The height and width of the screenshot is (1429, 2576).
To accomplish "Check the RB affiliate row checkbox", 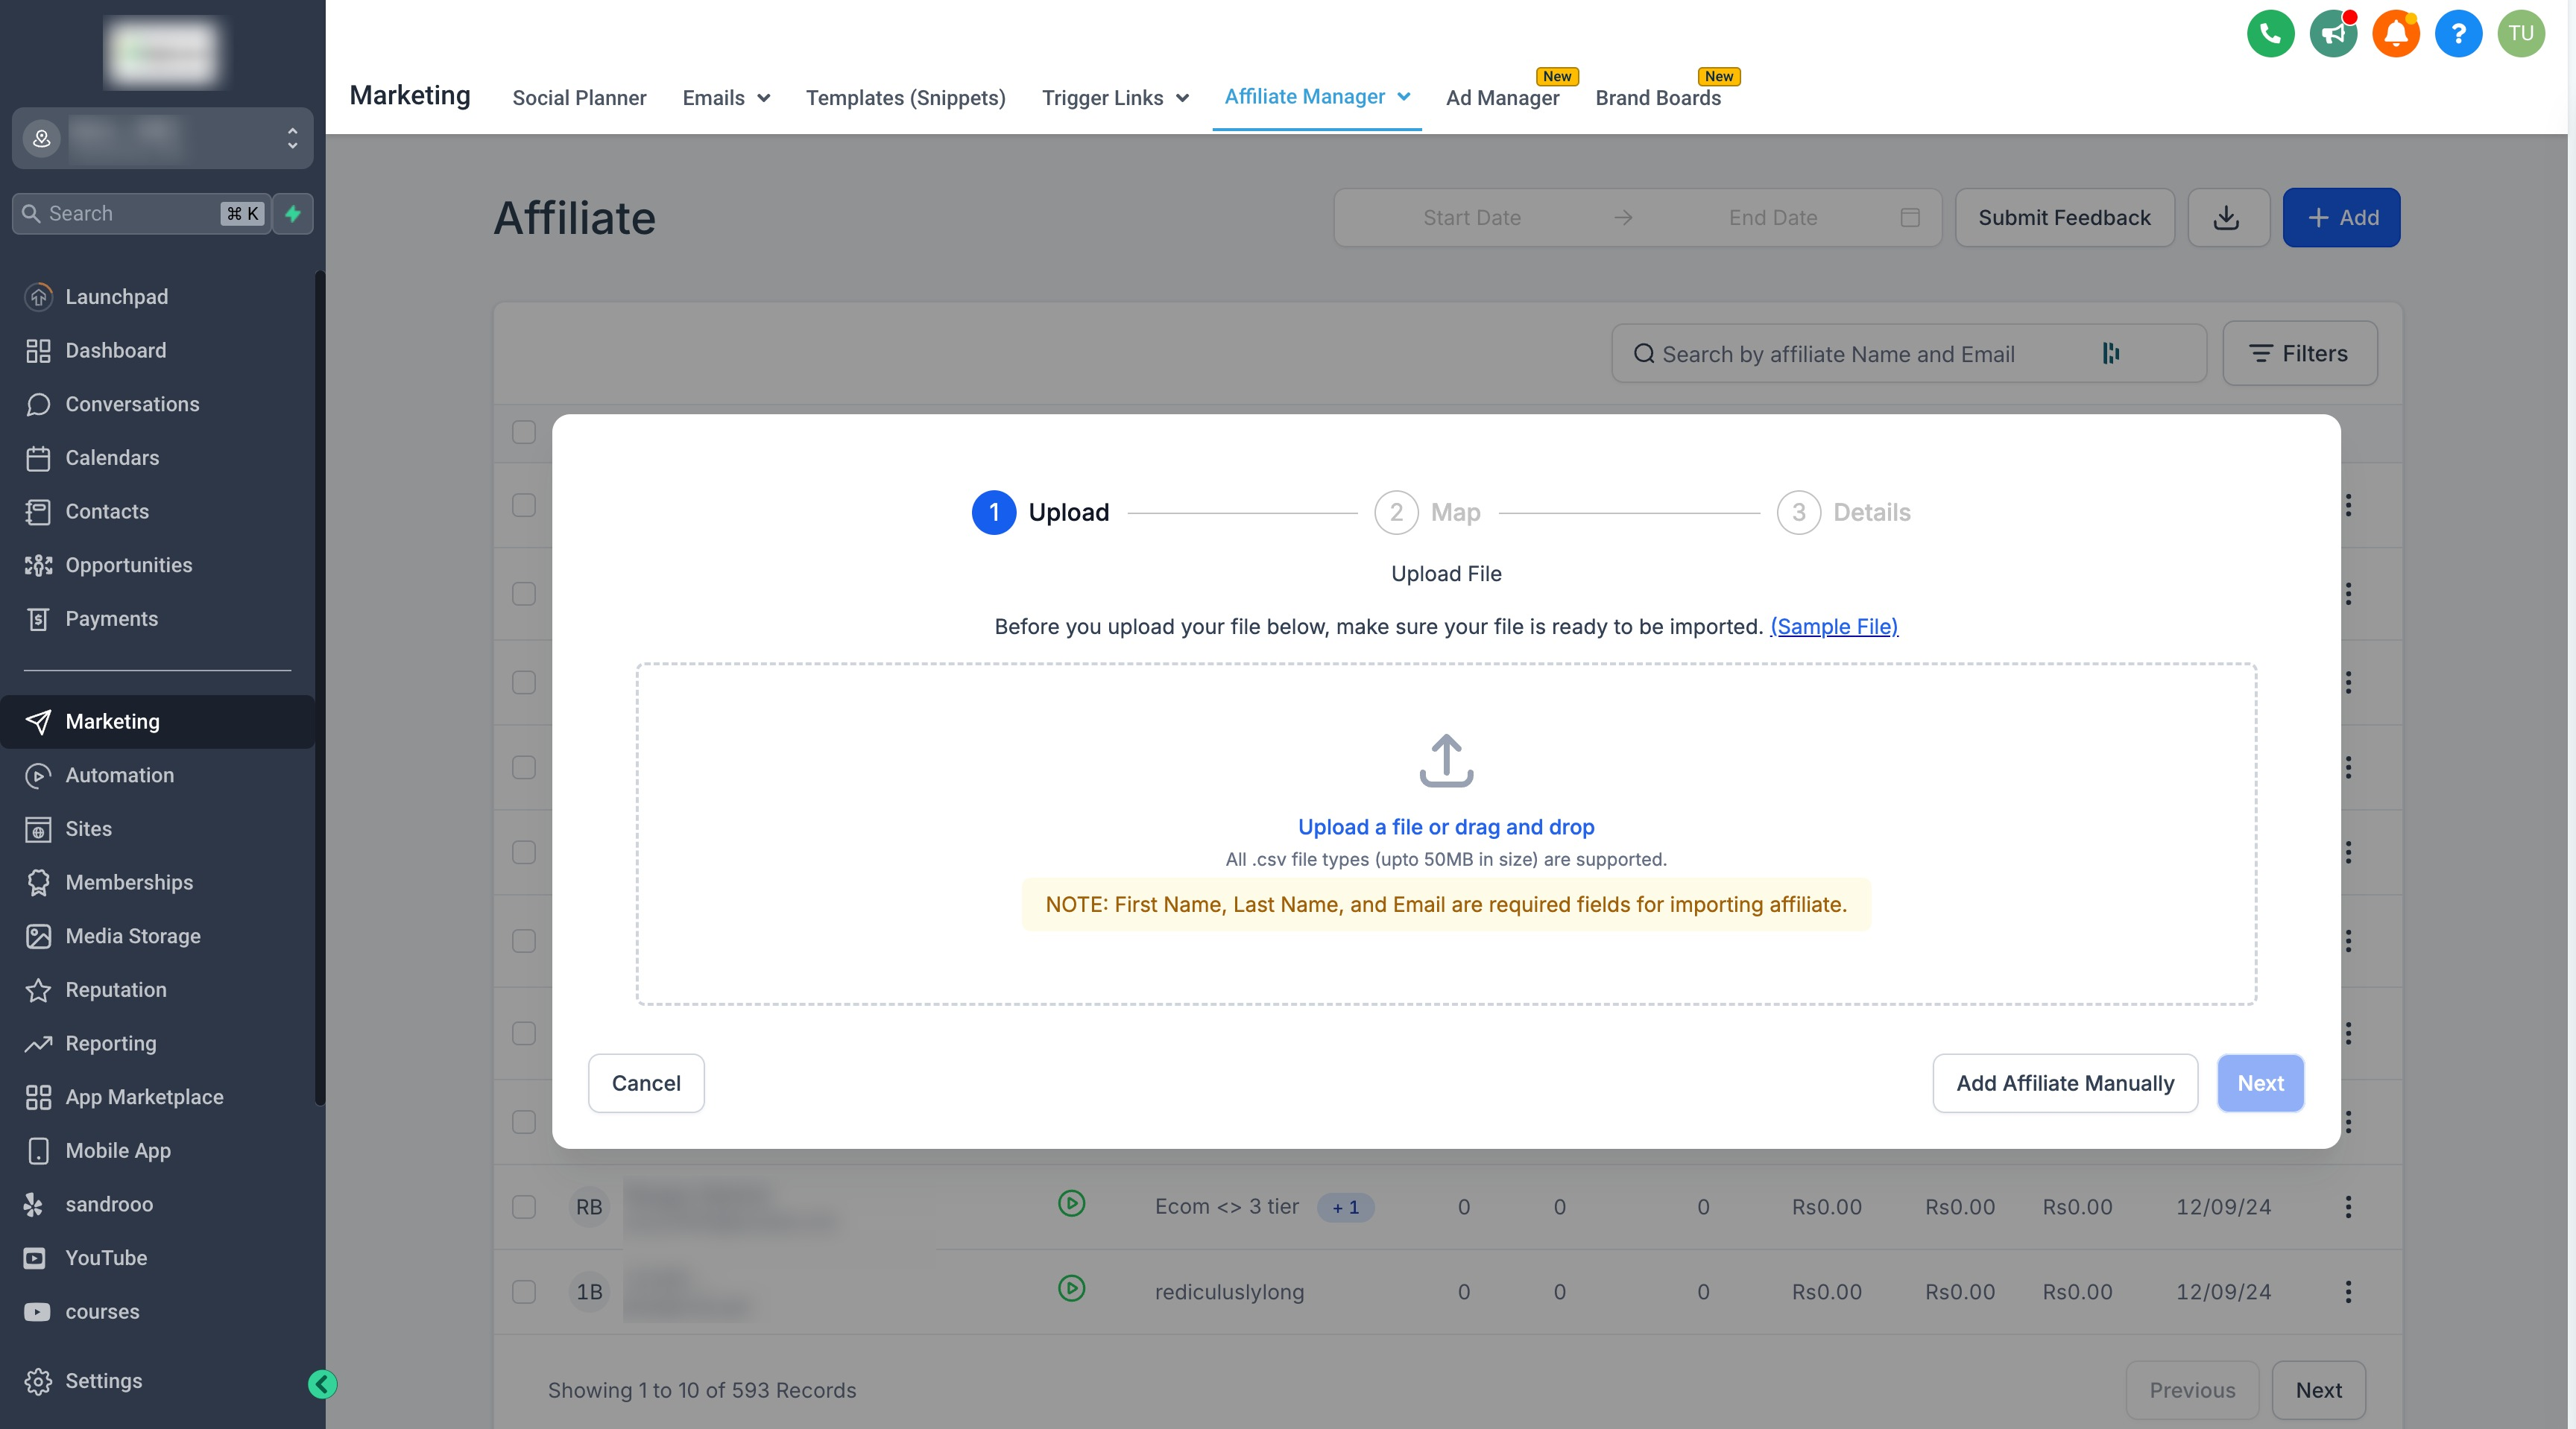I will tap(524, 1207).
